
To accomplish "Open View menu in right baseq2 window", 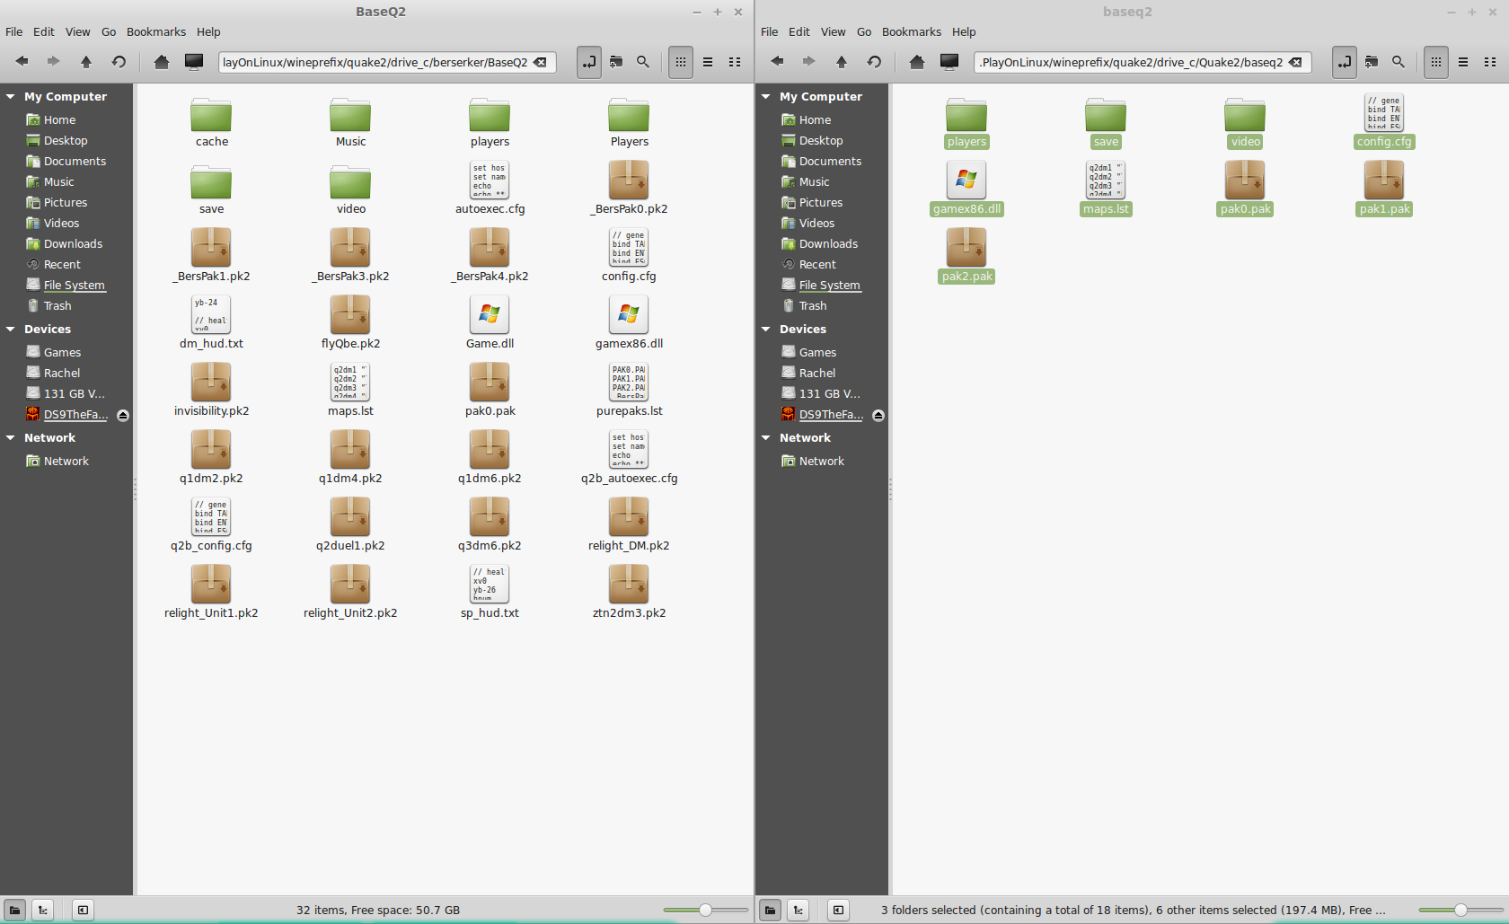I will 834,31.
